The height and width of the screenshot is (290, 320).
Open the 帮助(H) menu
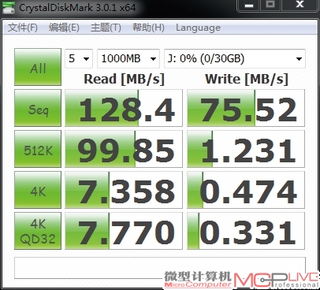coord(148,28)
